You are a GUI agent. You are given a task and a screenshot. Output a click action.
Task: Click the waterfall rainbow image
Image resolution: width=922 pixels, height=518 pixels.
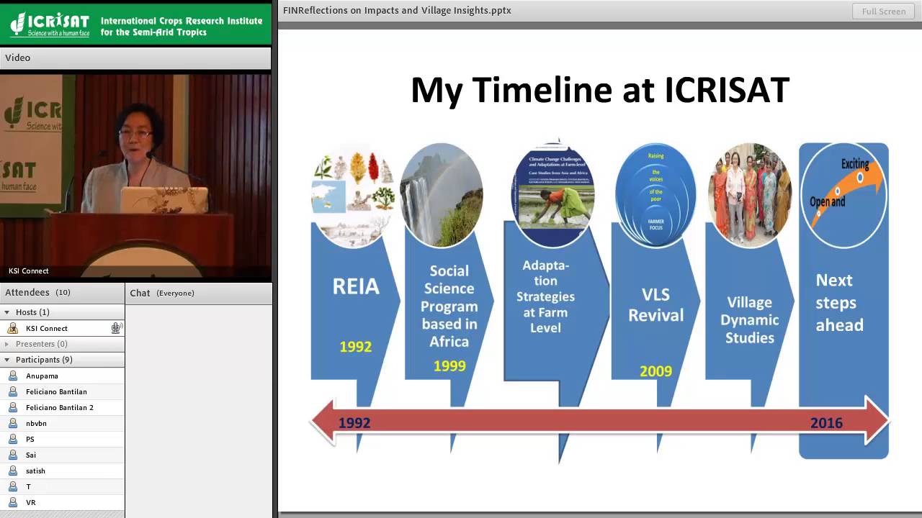(442, 195)
